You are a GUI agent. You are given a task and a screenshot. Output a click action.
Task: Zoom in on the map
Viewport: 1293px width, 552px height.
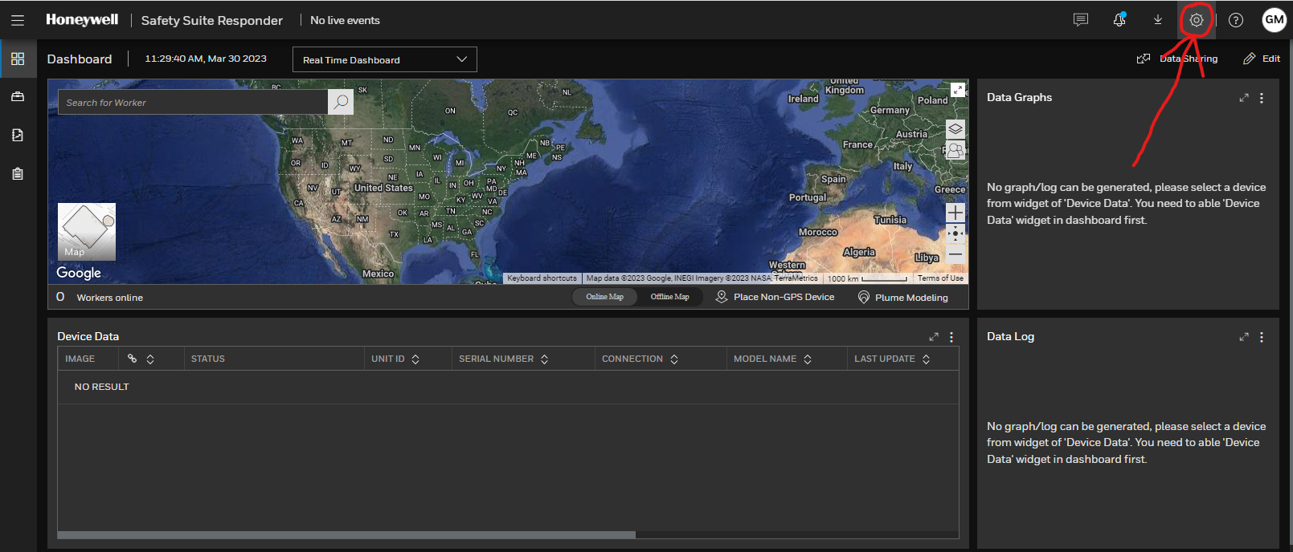tap(955, 213)
